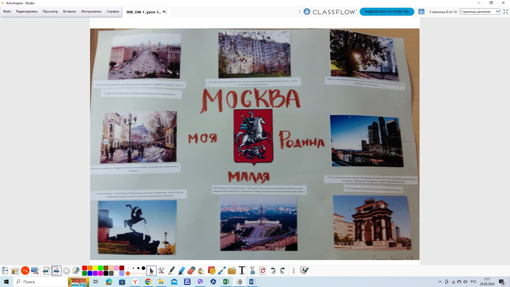
Task: Select the Connector tool
Action: coord(222,271)
